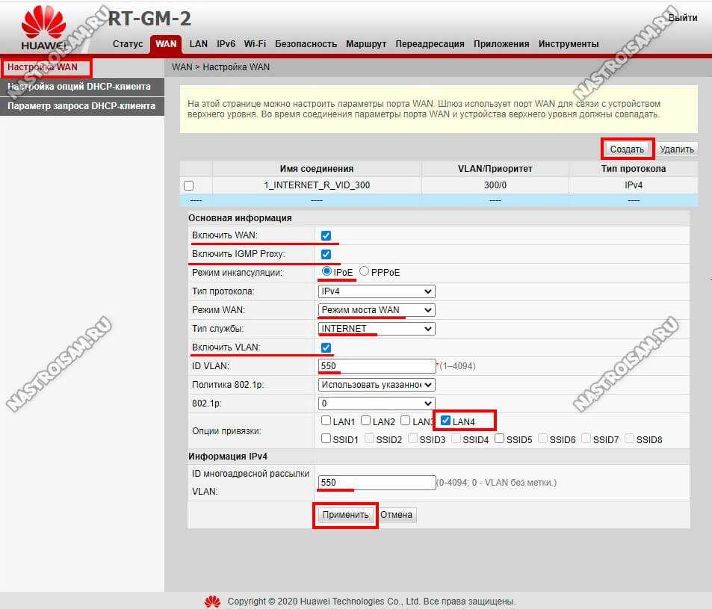Click the Выйти logout link
This screenshot has width=712, height=609.
(x=683, y=18)
